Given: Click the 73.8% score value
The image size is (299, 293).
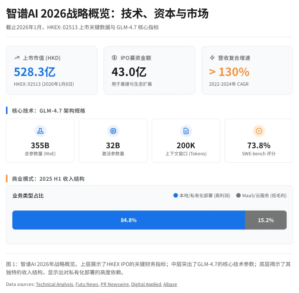Looking at the screenshot, I should (x=259, y=146).
